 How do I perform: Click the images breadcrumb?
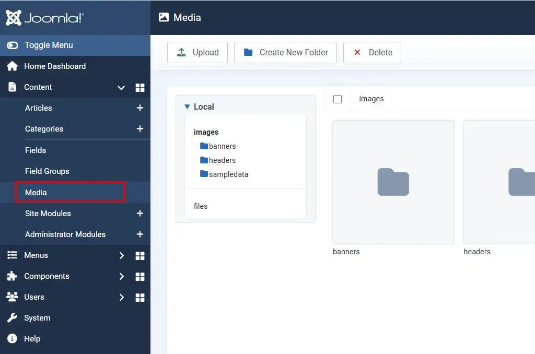[371, 99]
